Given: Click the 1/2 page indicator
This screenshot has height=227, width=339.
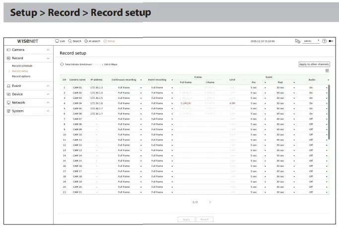Looking at the screenshot, I should point(195,202).
